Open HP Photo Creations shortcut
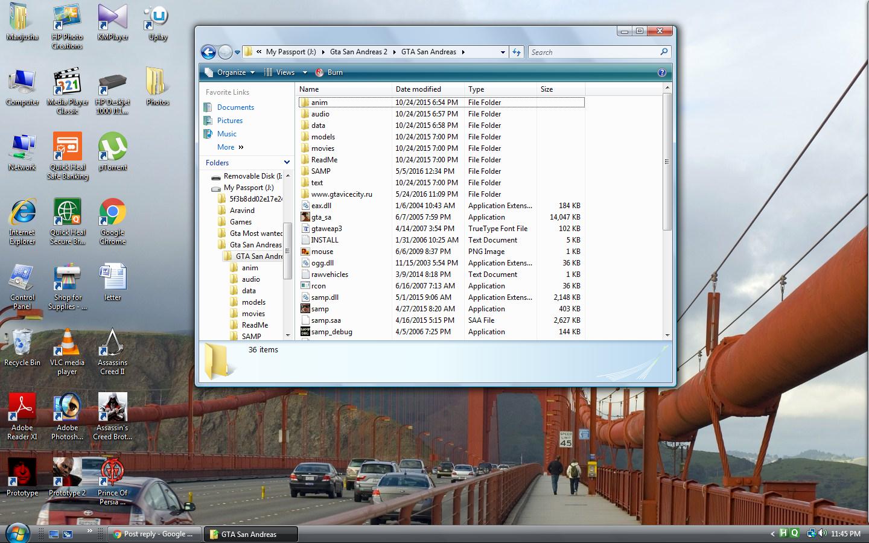Viewport: 869px width, 543px height. click(67, 27)
